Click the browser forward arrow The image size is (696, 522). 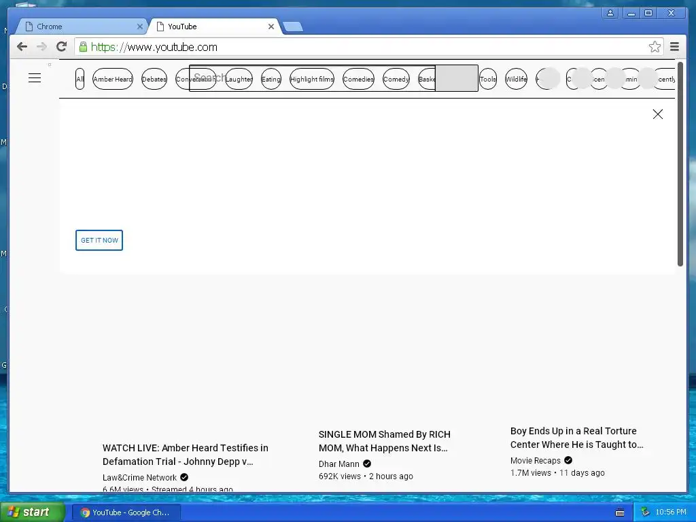pyautogui.click(x=41, y=47)
